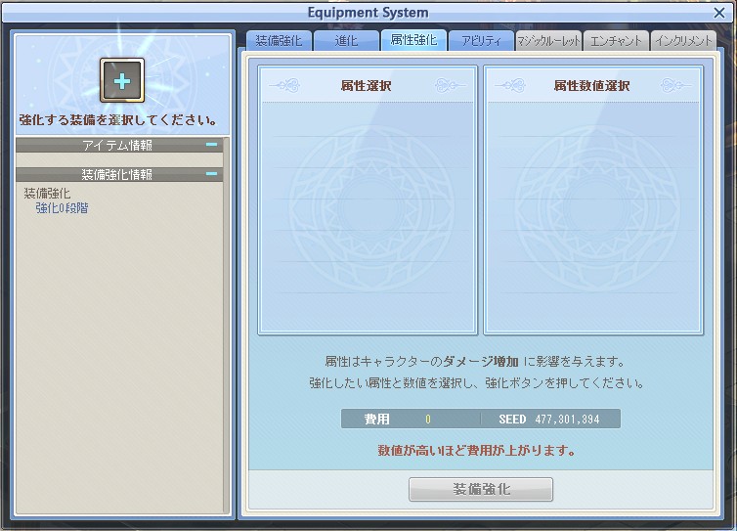
Task: Collapse the 装備強化情報 section
Action: [x=211, y=174]
